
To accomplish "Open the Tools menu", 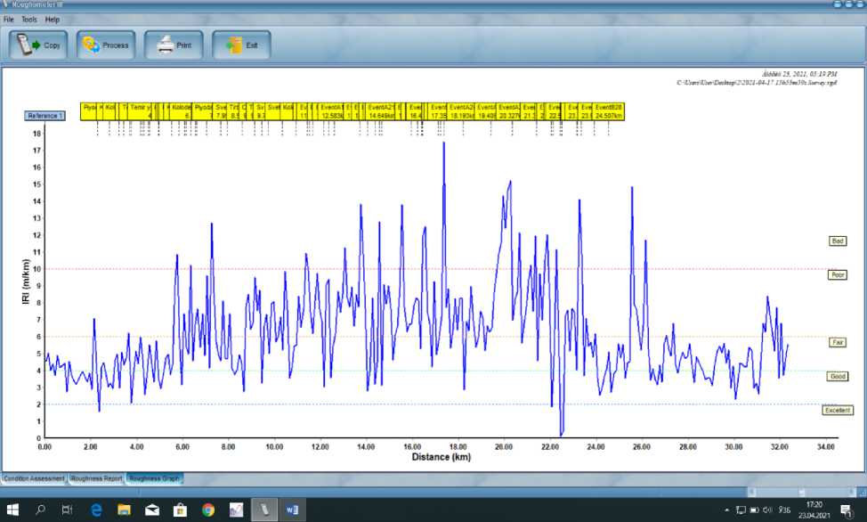I will pyautogui.click(x=29, y=19).
